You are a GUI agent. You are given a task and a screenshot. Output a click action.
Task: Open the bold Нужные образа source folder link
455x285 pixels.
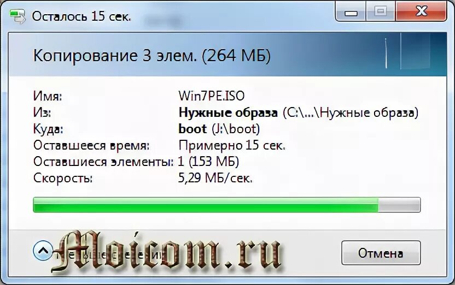228,112
